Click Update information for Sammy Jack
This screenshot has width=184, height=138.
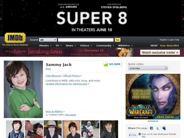click(66, 84)
